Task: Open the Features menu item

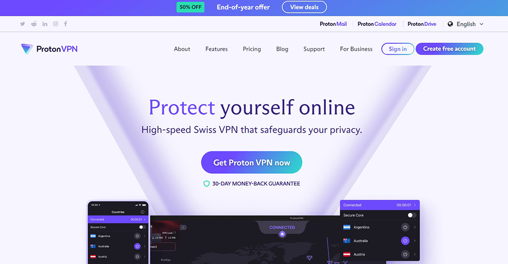Action: click(x=216, y=49)
